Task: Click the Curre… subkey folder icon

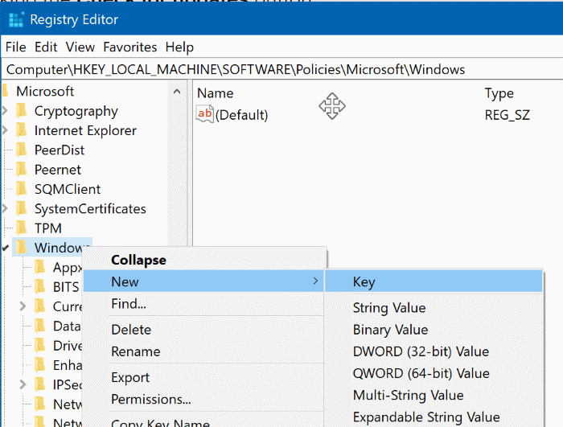Action: click(x=40, y=306)
